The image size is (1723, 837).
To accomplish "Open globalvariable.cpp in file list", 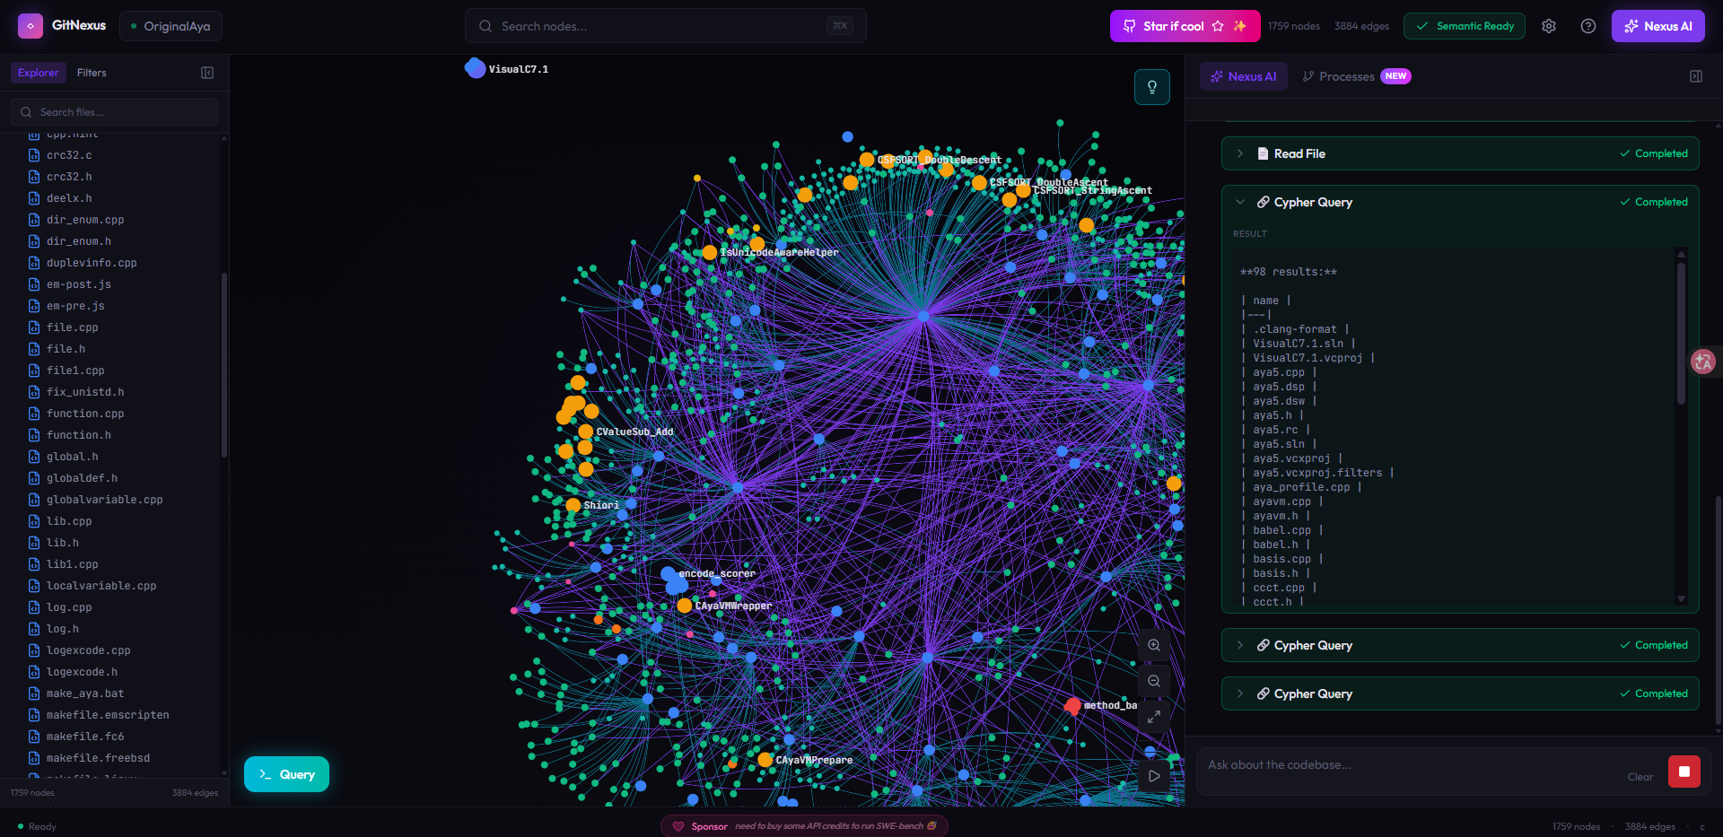I will pyautogui.click(x=104, y=500).
